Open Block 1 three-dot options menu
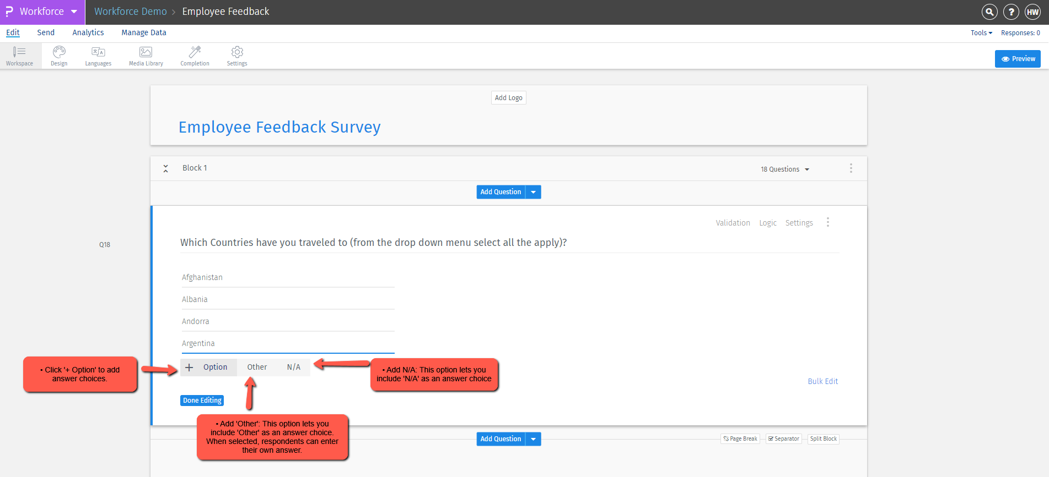Viewport: 1049px width, 477px height. (851, 168)
